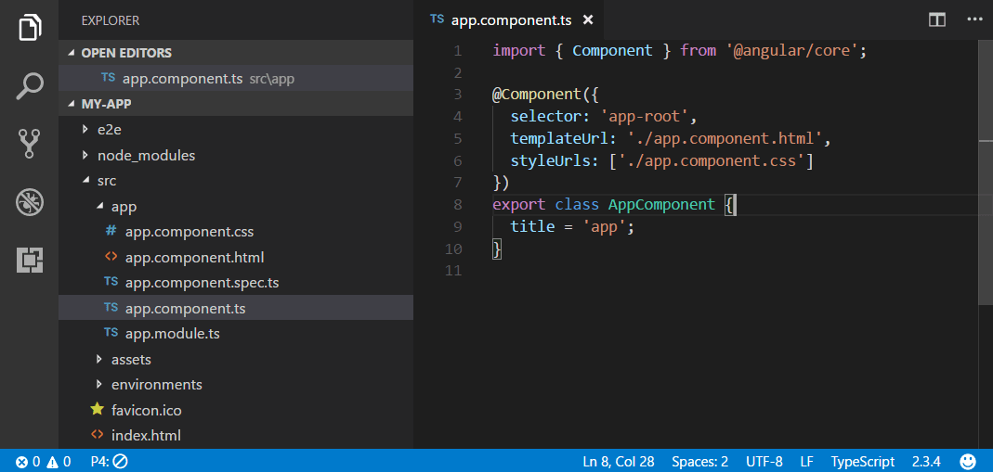The image size is (993, 472).
Task: Click Spaces: 2 indentation setting
Action: [699, 461]
